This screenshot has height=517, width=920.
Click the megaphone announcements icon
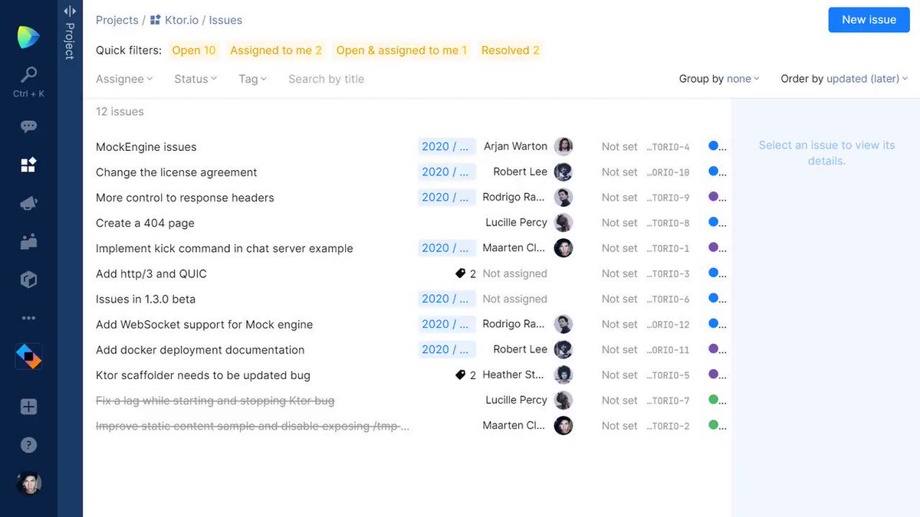(x=28, y=202)
